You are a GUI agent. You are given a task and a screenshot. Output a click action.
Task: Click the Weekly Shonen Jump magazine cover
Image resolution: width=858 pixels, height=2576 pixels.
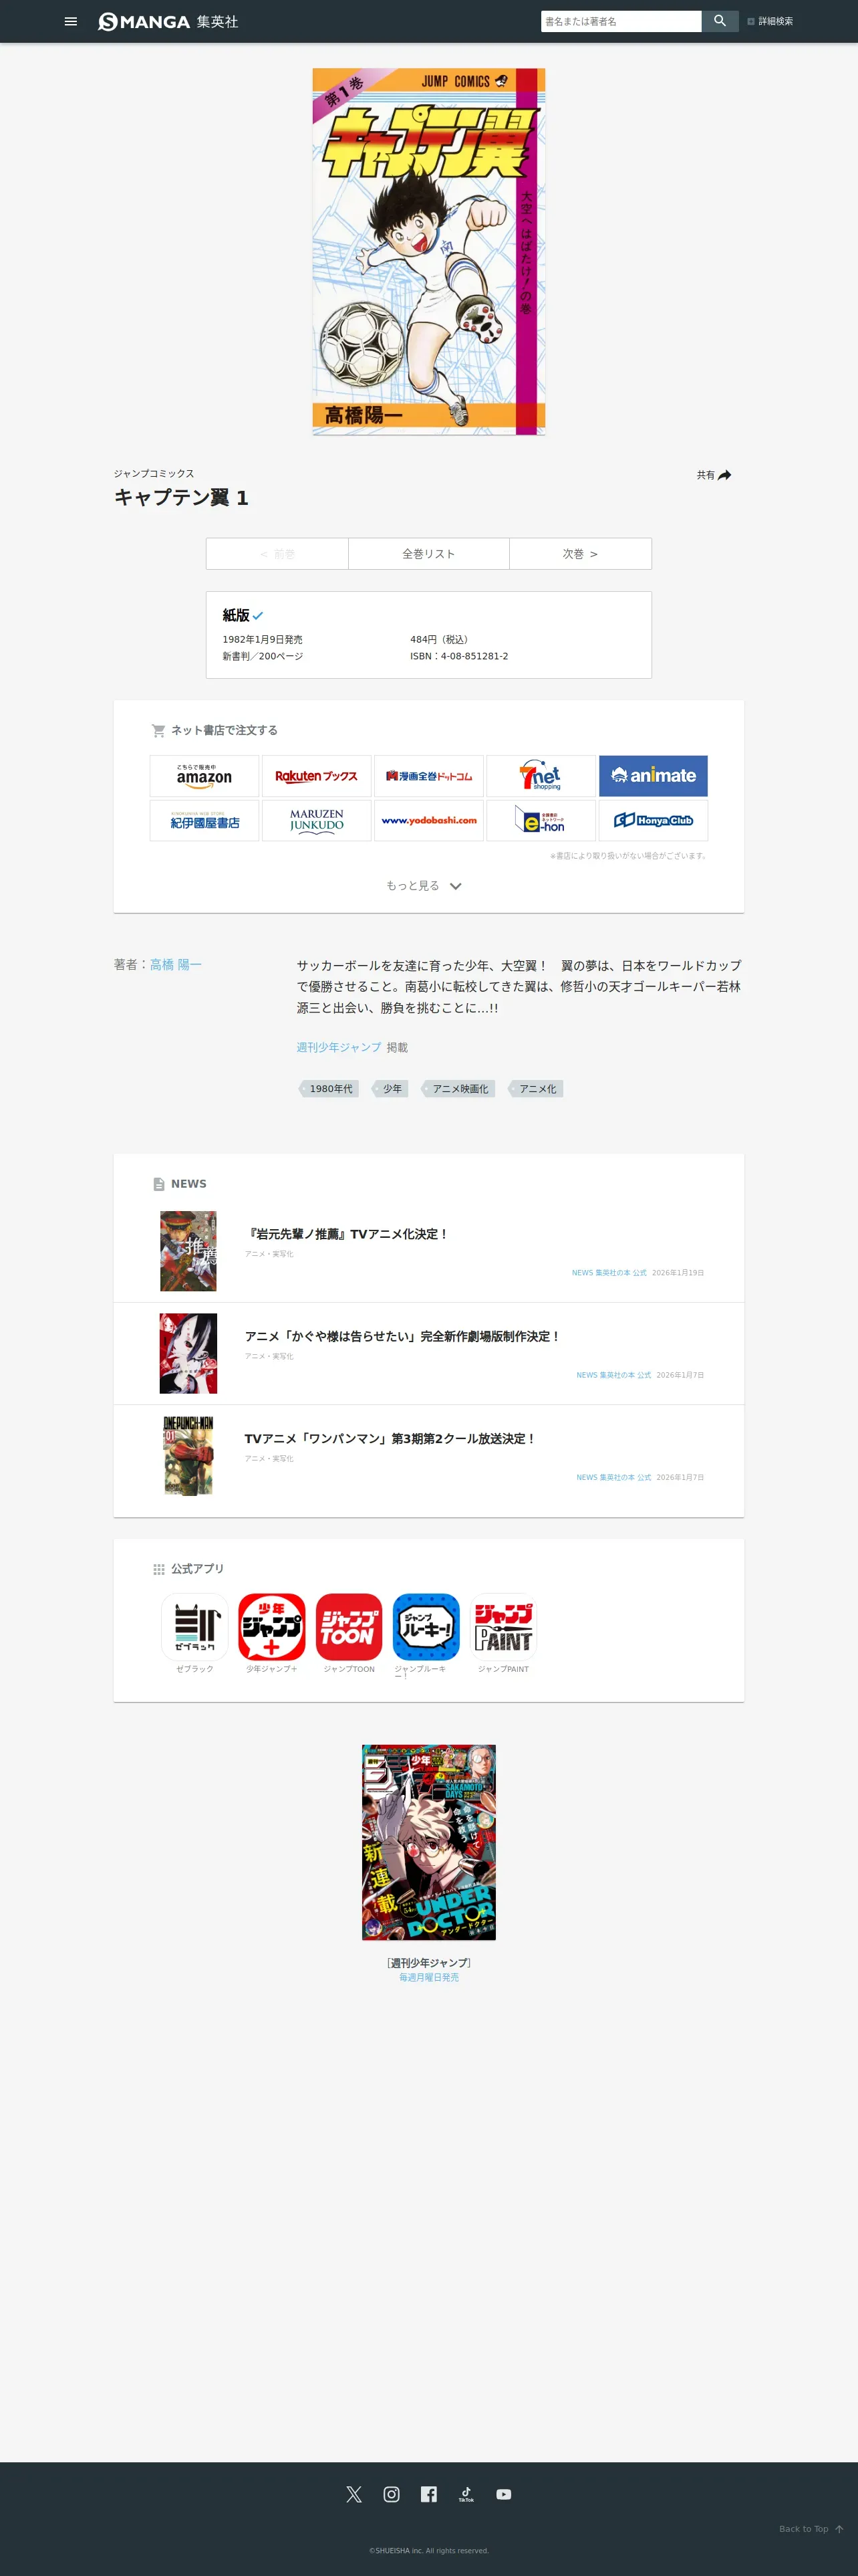[x=428, y=1842]
